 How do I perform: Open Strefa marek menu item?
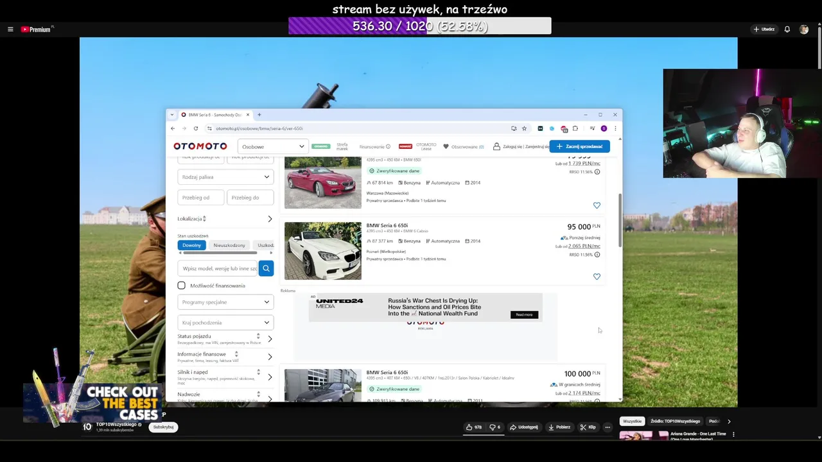click(x=342, y=146)
